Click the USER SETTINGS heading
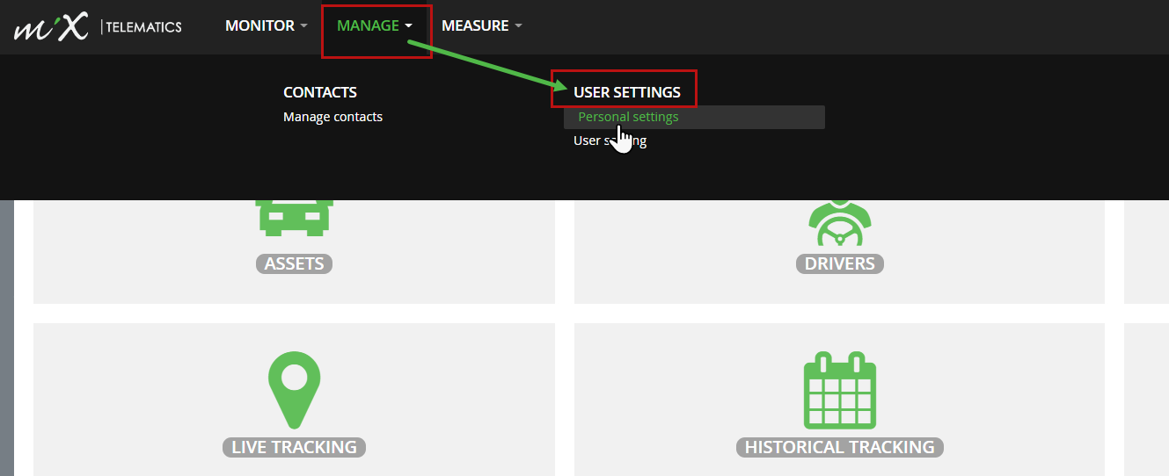 (627, 92)
